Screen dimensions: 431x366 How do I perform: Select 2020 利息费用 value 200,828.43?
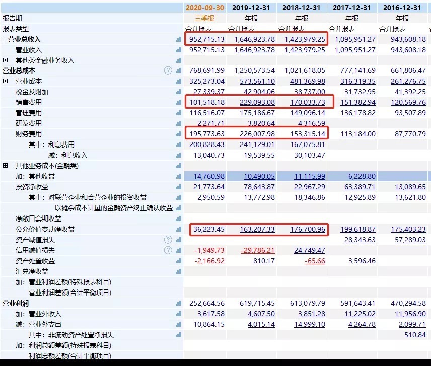coord(207,145)
